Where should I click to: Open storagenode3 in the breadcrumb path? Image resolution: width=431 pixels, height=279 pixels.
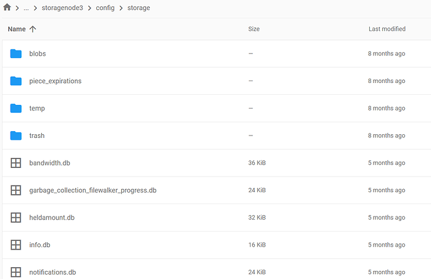pyautogui.click(x=62, y=8)
